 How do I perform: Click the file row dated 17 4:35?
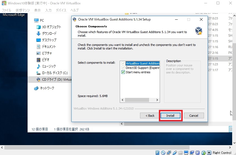click(x=220, y=30)
